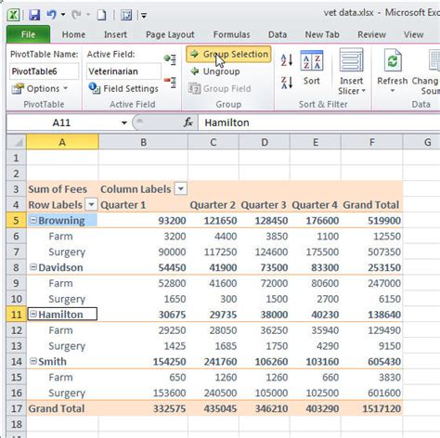Click the Name Box showing A11

[61, 122]
